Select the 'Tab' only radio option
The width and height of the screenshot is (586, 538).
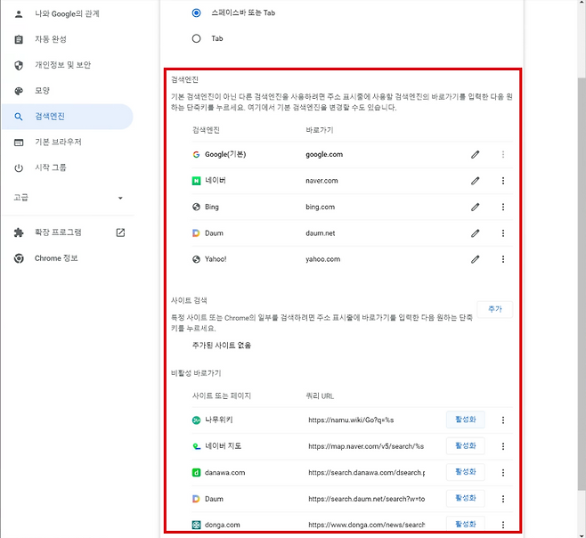click(x=196, y=38)
